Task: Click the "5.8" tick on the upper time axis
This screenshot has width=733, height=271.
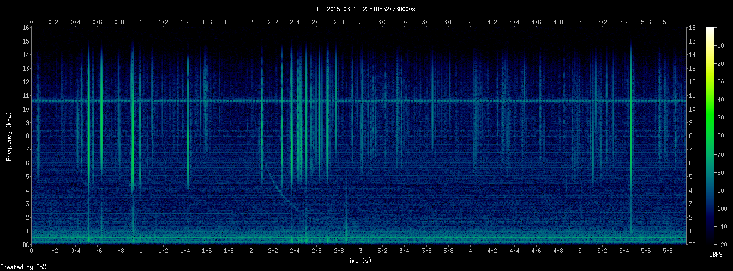Action: pyautogui.click(x=668, y=22)
